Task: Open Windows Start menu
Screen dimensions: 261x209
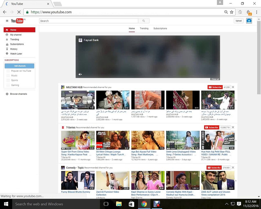Action: tap(6, 204)
